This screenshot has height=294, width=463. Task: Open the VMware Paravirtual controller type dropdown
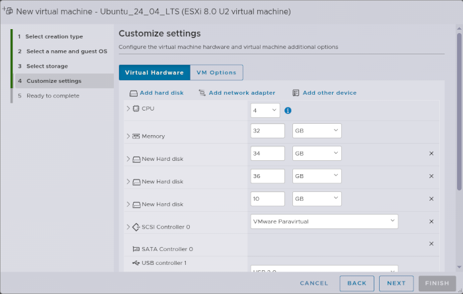(324, 222)
